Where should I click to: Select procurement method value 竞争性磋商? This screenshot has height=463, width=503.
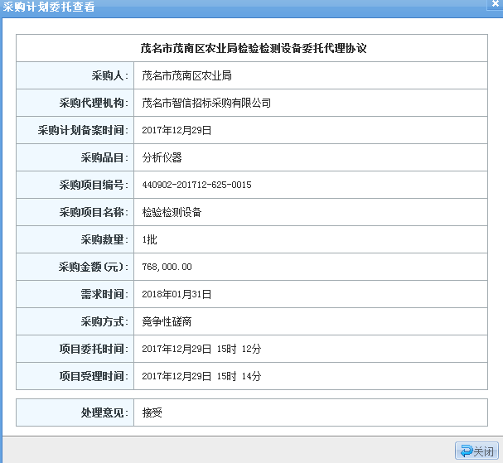click(167, 321)
